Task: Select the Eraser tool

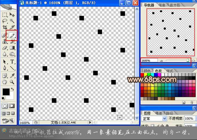Action: (x=5, y=48)
